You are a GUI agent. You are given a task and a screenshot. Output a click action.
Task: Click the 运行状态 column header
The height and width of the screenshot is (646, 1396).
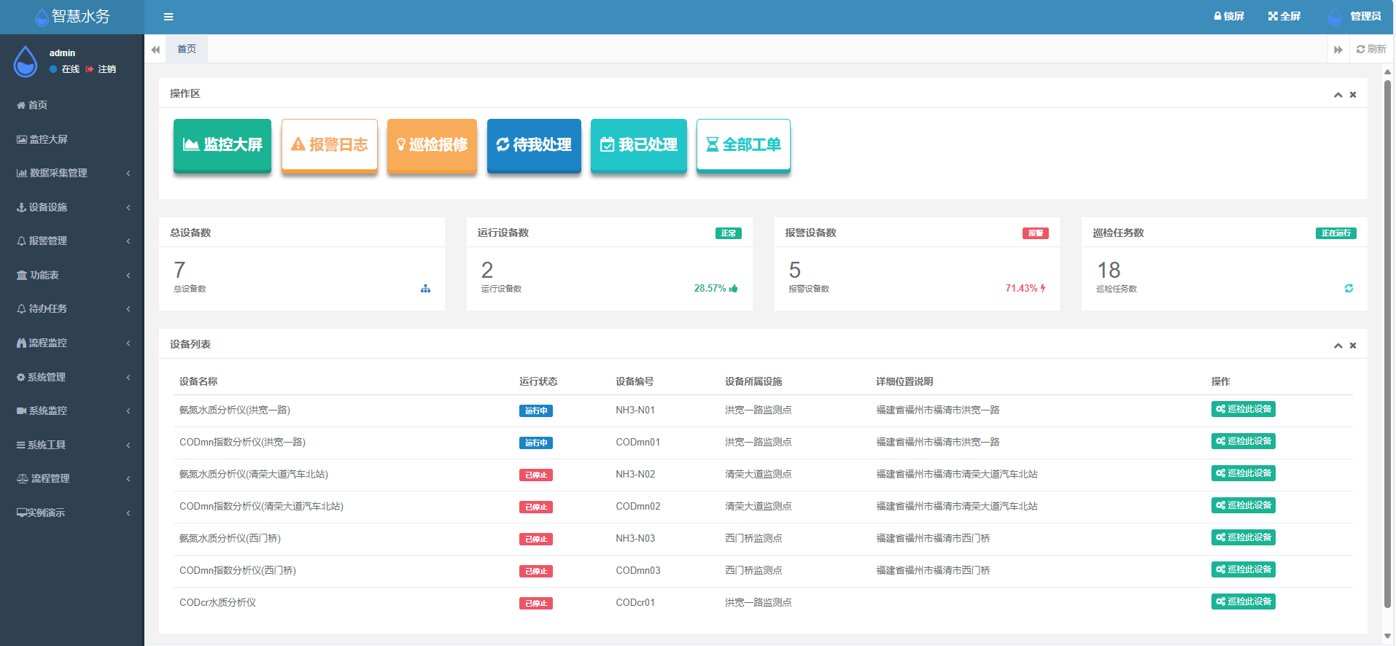pyautogui.click(x=538, y=381)
